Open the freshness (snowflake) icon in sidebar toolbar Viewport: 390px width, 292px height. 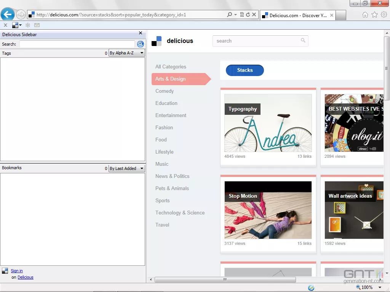pyautogui.click(x=27, y=25)
